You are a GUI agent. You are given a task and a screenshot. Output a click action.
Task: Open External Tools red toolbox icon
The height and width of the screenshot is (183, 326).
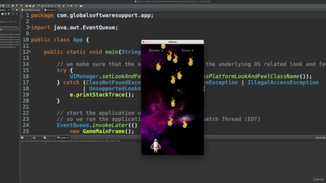pyautogui.click(x=21, y=6)
